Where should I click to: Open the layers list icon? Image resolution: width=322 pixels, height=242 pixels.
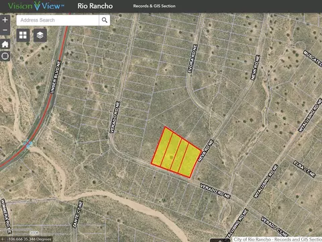(x=40, y=35)
